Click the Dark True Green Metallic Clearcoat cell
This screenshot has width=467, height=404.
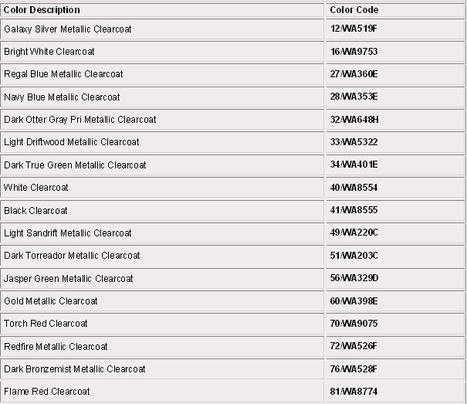(75, 165)
